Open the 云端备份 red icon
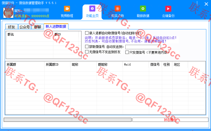The image size is (211, 131). [168, 9]
